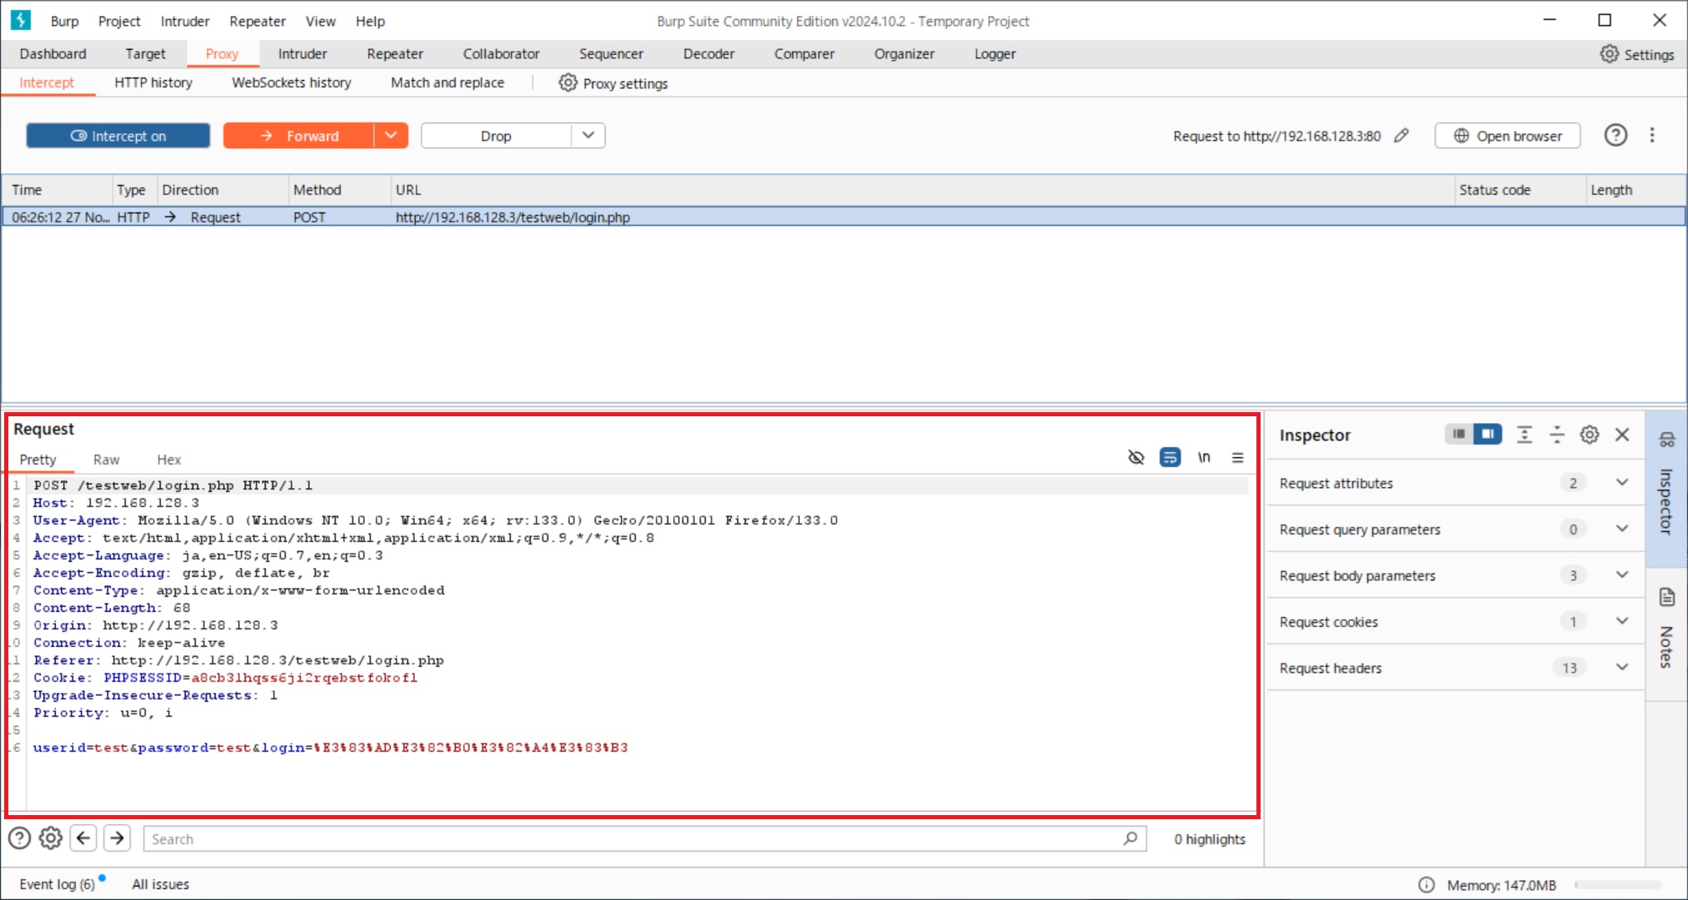Click the userid=test body parameter line

point(330,748)
